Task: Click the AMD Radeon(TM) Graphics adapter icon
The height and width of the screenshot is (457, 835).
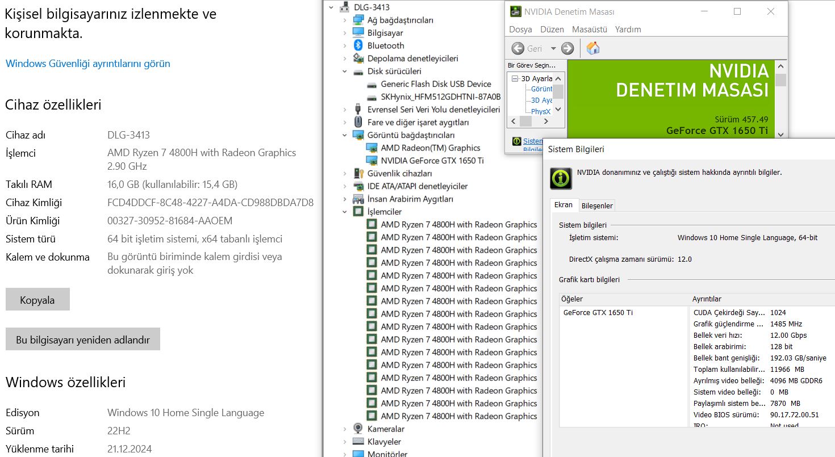Action: (371, 148)
